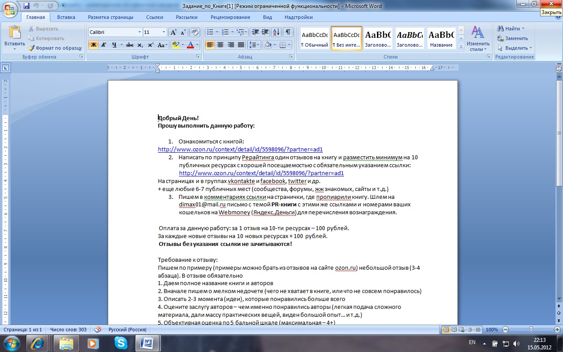Align text right
563x352 pixels.
coord(230,45)
